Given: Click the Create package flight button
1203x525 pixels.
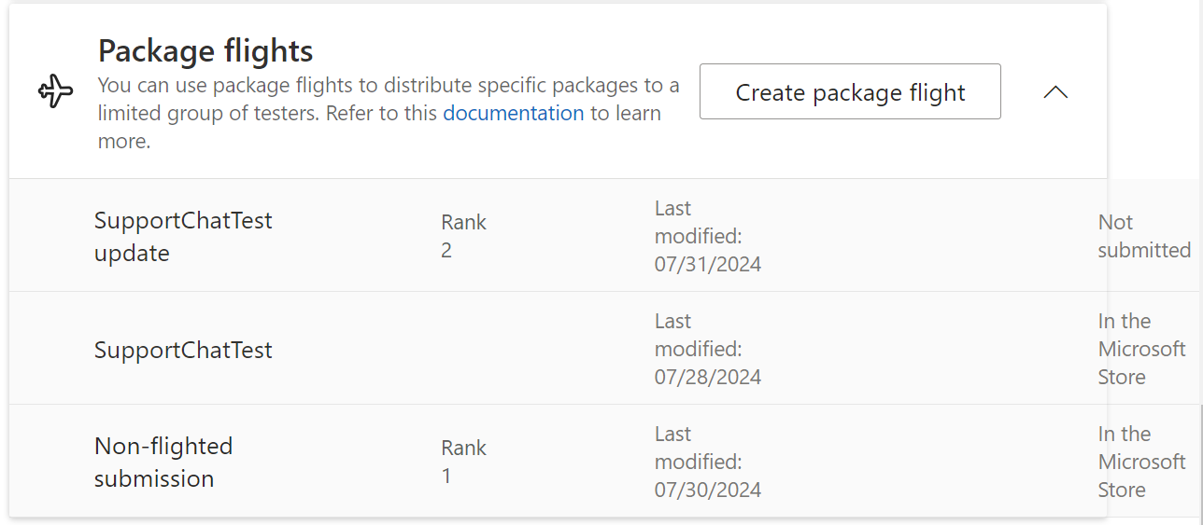Looking at the screenshot, I should (x=850, y=92).
